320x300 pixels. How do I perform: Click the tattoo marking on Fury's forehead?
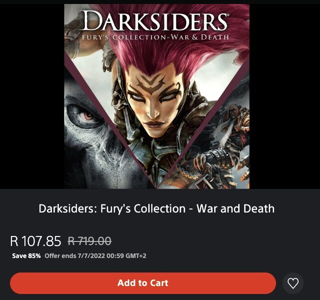[x=152, y=84]
